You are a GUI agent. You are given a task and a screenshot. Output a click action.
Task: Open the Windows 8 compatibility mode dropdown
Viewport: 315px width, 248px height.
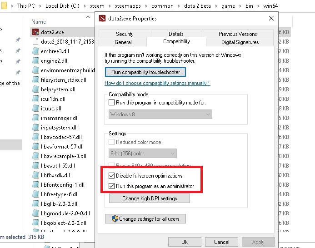[160, 114]
